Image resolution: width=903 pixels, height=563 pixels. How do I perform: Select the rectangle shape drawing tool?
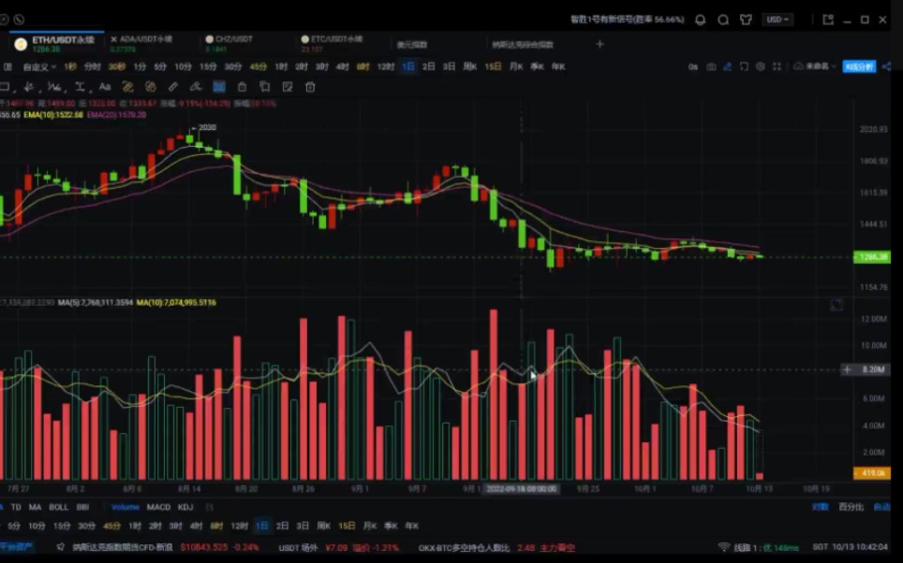click(x=5, y=87)
